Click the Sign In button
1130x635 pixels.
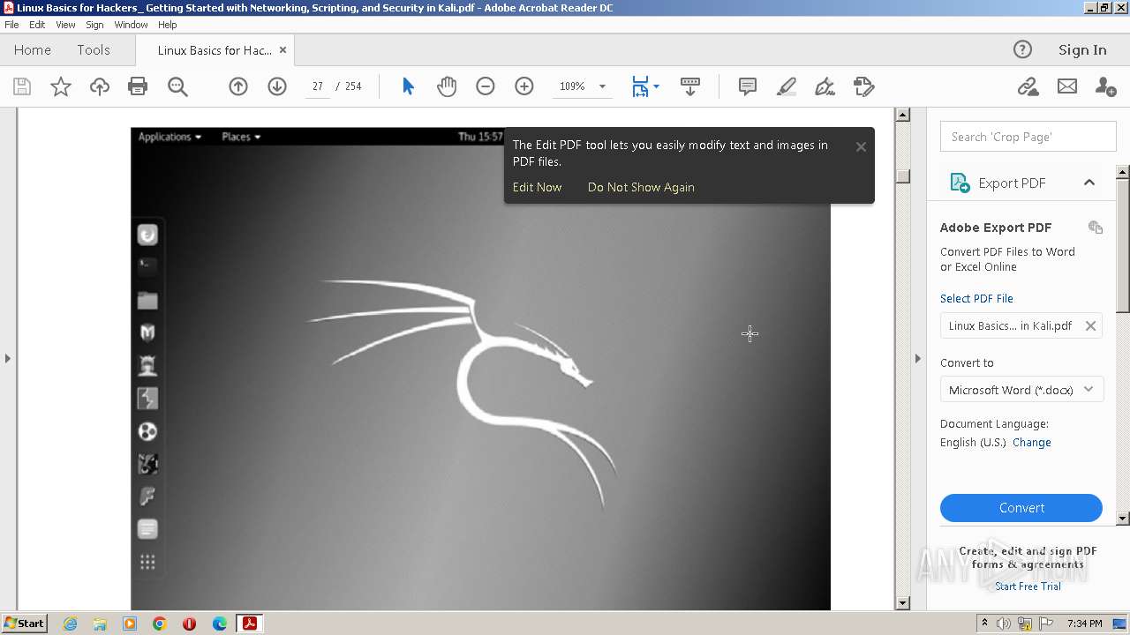click(x=1082, y=50)
